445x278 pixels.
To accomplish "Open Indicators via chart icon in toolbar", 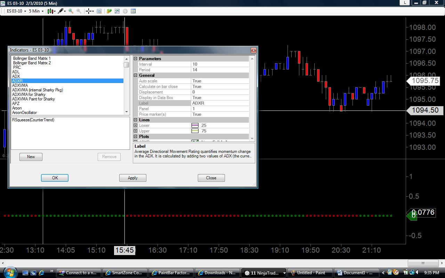I will (117, 11).
